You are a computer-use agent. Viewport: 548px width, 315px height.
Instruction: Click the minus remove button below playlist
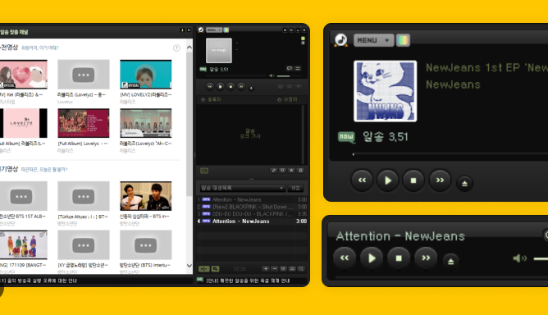click(x=274, y=269)
